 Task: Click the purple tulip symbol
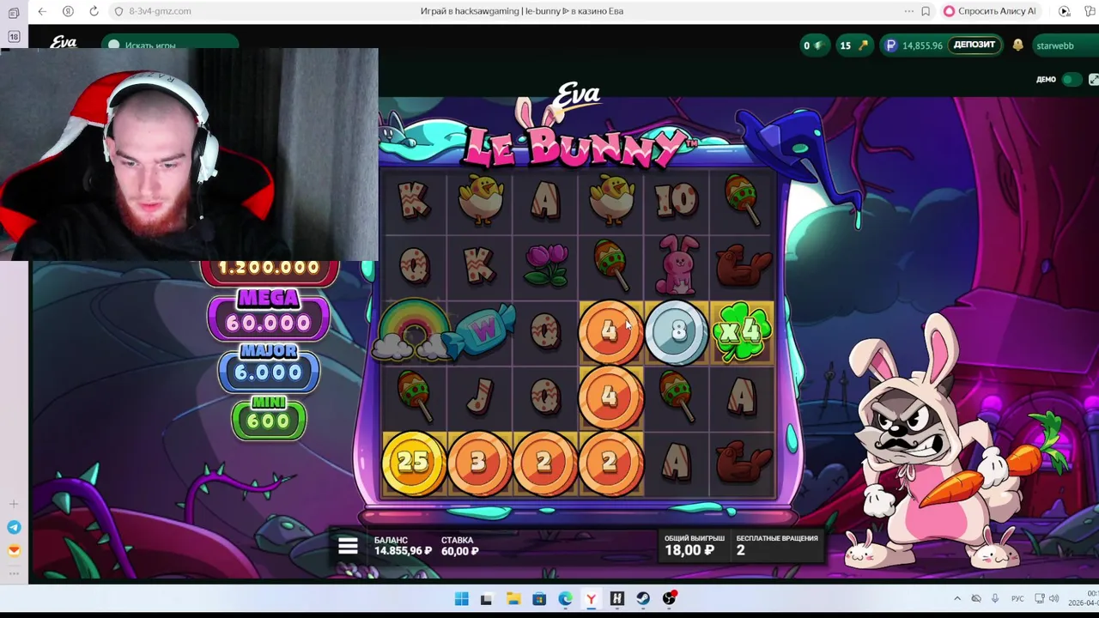(546, 264)
